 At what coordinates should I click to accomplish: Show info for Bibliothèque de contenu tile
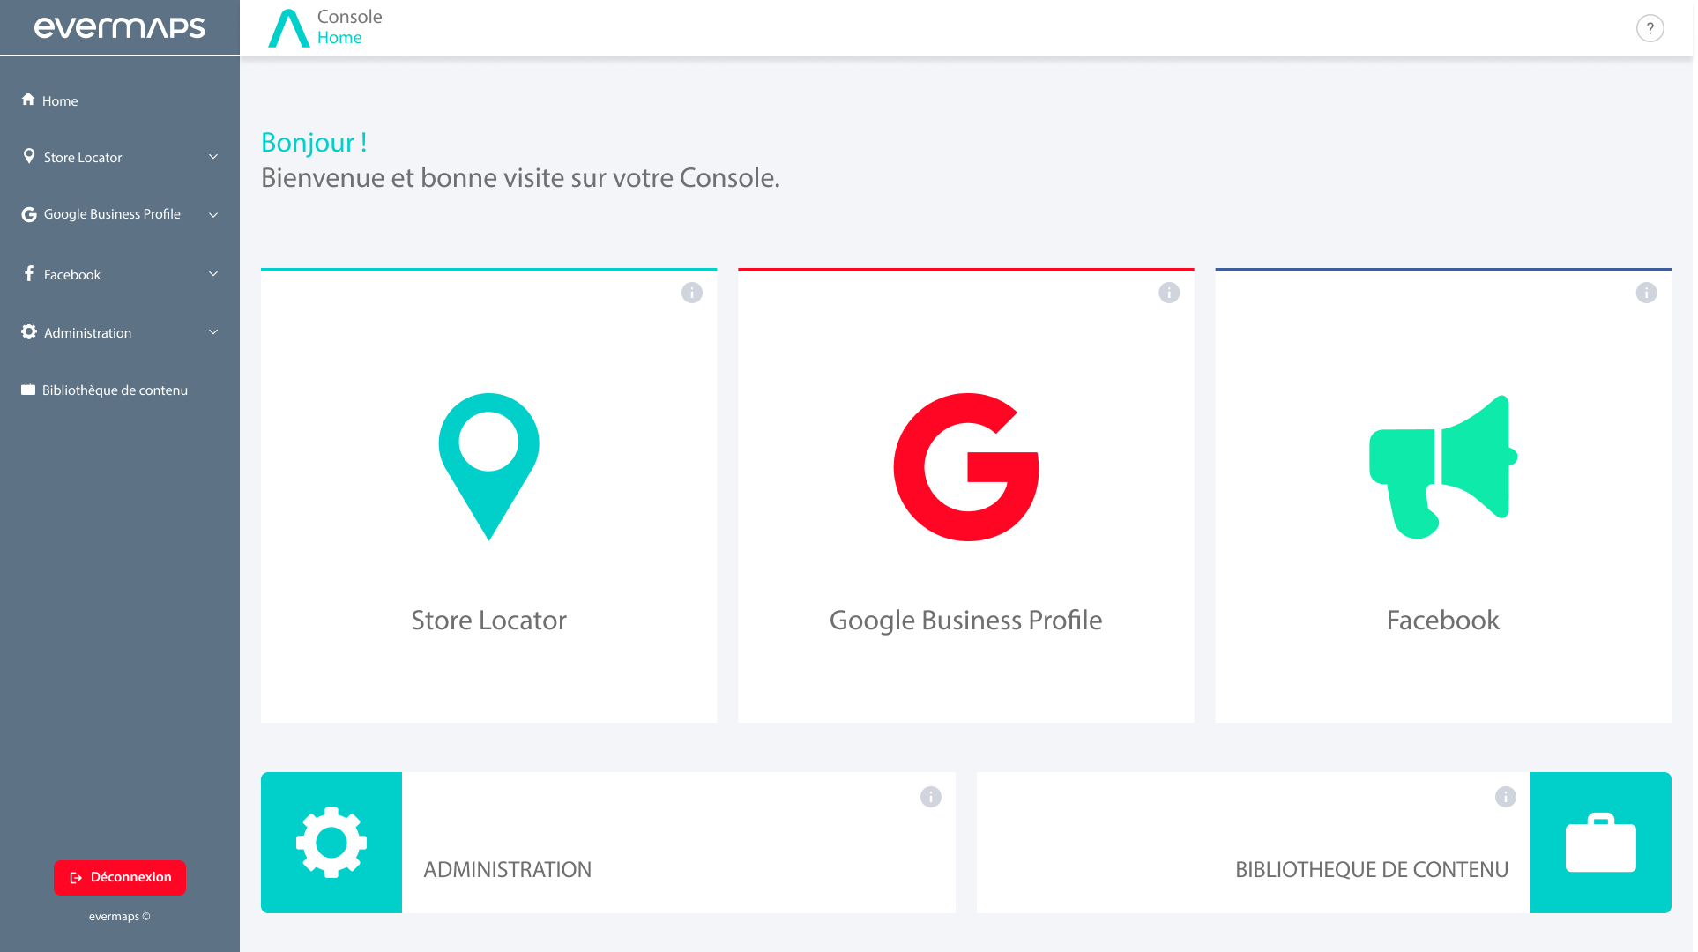1506,797
